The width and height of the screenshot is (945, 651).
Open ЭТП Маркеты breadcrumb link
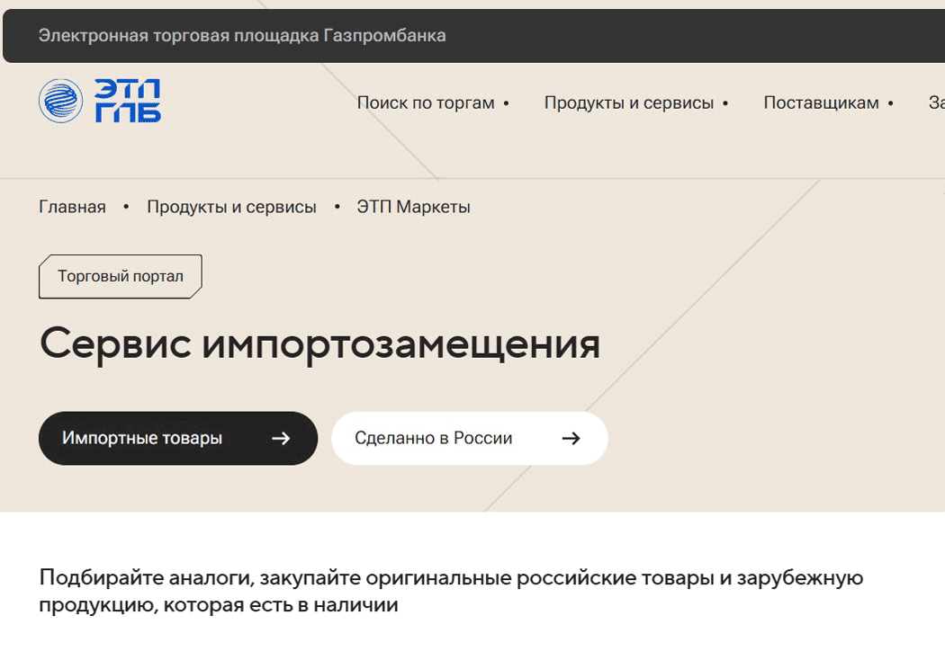pos(413,207)
